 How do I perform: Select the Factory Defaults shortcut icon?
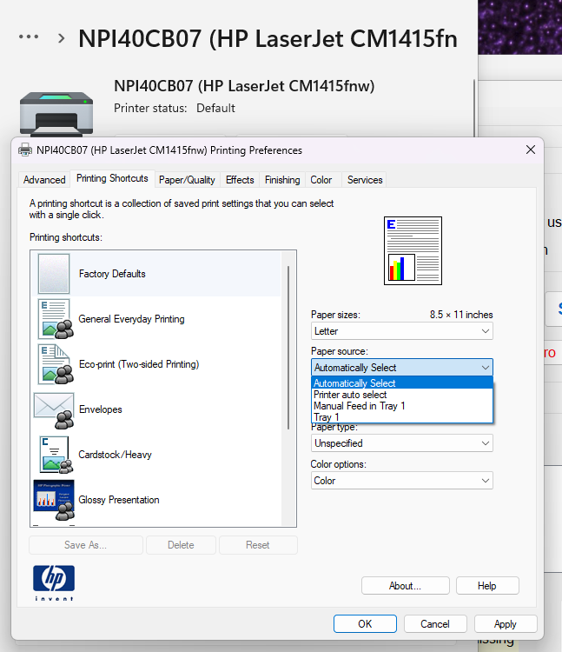(54, 274)
